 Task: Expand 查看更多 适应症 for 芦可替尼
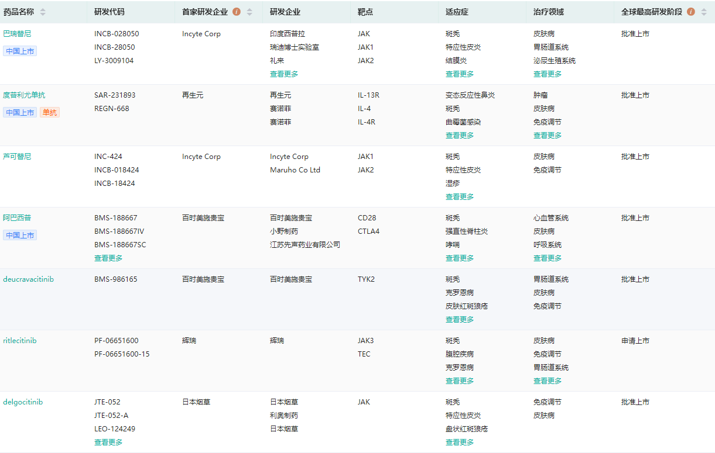460,197
